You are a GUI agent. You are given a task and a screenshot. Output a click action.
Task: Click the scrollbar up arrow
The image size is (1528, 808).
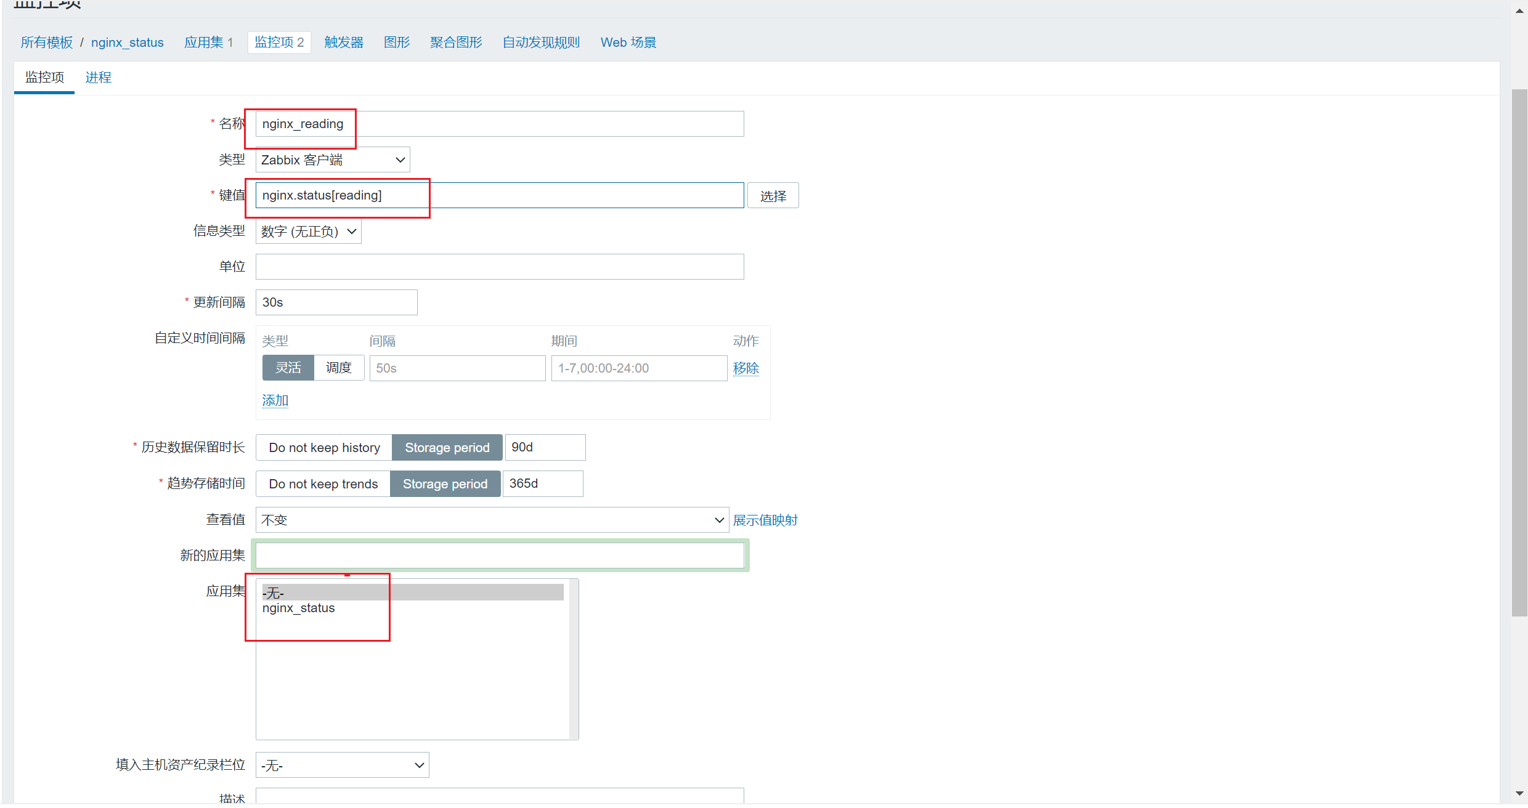pos(1519,10)
